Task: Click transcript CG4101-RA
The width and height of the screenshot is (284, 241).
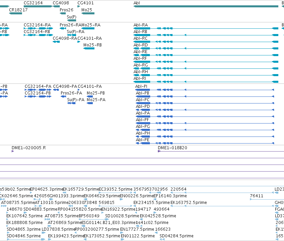Action: 79,42
